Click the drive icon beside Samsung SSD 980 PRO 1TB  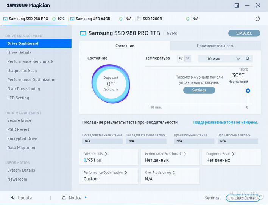[x=83, y=33]
